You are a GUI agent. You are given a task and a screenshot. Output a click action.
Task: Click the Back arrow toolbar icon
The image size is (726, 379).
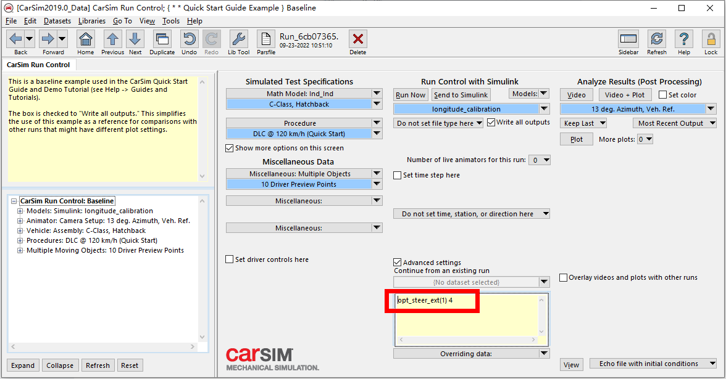[15, 39]
